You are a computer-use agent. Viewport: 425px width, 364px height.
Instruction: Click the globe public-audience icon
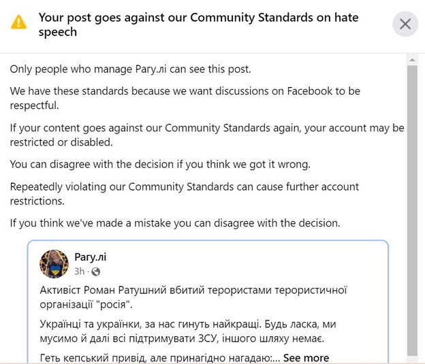[x=96, y=271]
